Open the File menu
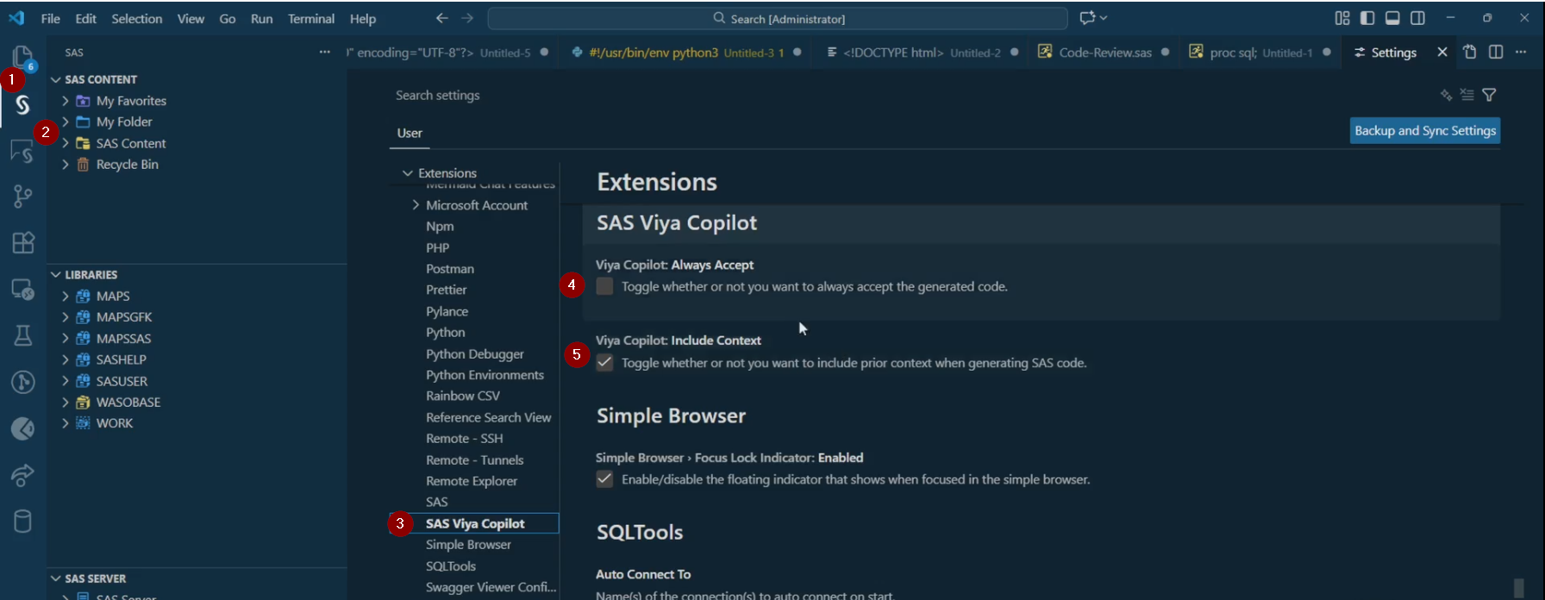 click(51, 18)
